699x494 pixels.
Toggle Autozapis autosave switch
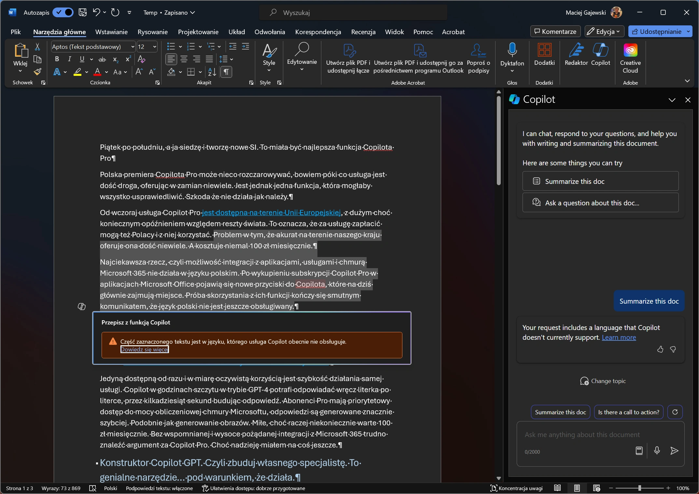[63, 12]
